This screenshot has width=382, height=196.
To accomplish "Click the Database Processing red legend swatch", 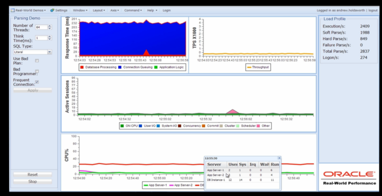I will coord(82,67).
